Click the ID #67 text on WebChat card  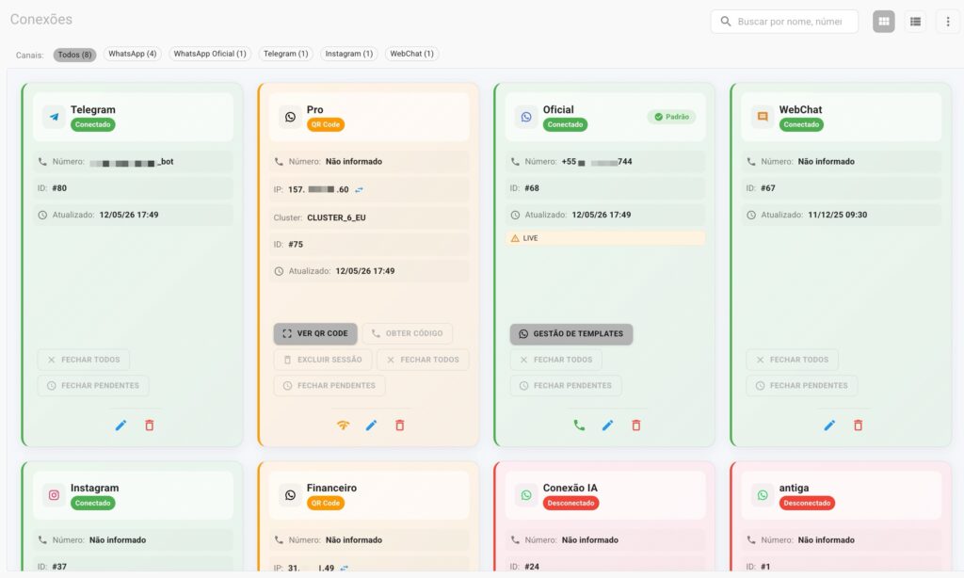[761, 188]
